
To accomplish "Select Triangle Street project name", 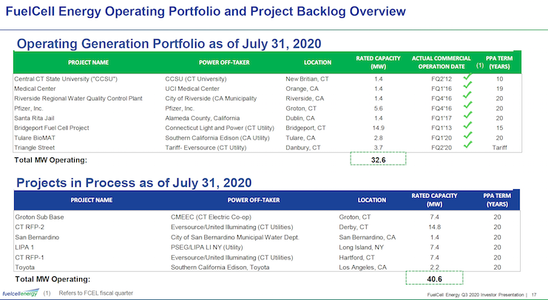I will click(34, 148).
